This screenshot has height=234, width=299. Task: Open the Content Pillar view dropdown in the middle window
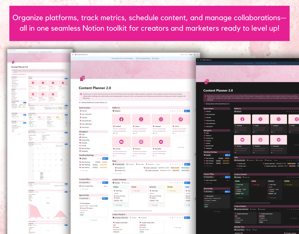pos(85,183)
